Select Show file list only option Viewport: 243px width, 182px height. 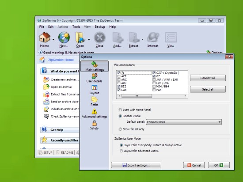[120, 129]
